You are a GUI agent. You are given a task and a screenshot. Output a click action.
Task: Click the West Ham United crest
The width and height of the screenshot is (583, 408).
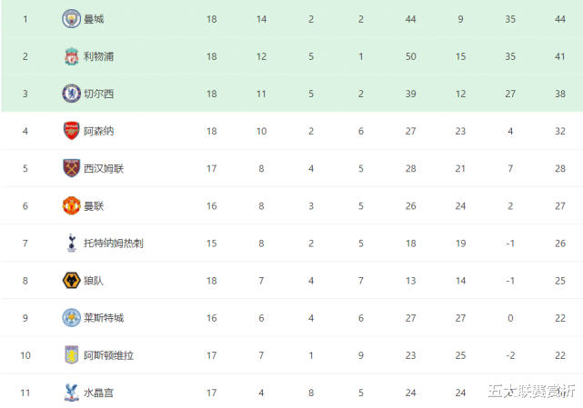point(71,168)
